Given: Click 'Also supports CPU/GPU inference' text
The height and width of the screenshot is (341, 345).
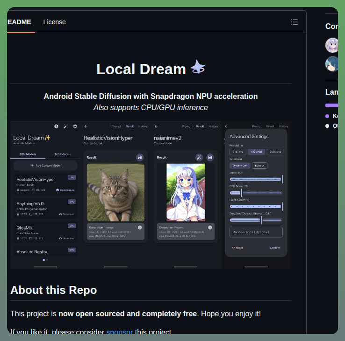Looking at the screenshot, I should 151,107.
